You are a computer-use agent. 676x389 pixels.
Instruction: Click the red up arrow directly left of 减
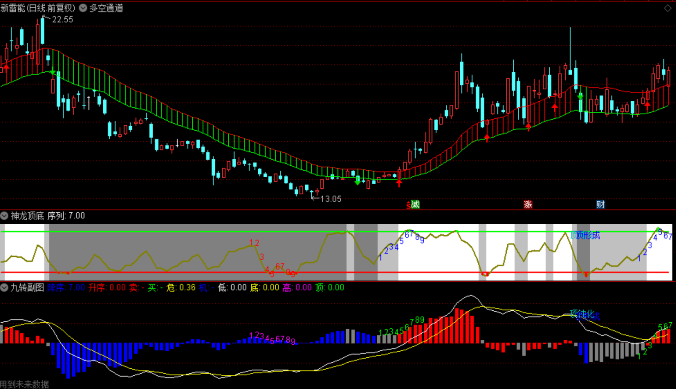tap(399, 183)
